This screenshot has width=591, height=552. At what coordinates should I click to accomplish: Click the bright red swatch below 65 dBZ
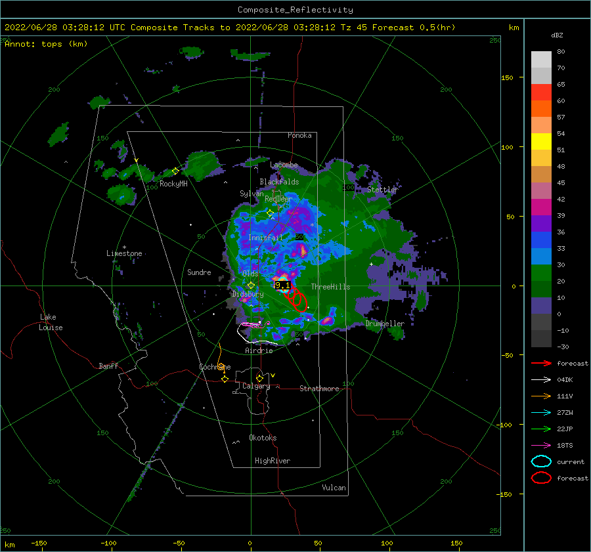pos(541,93)
